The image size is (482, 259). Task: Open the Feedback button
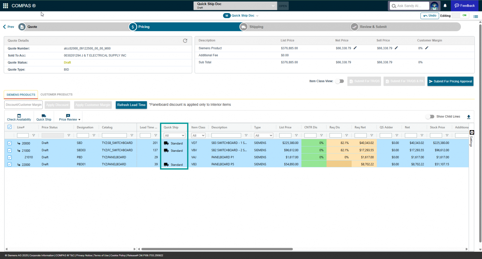click(465, 6)
